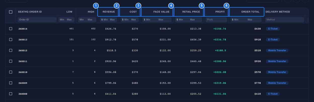
Task: Tick the checkbox beside order 260011
Action: click(11, 61)
